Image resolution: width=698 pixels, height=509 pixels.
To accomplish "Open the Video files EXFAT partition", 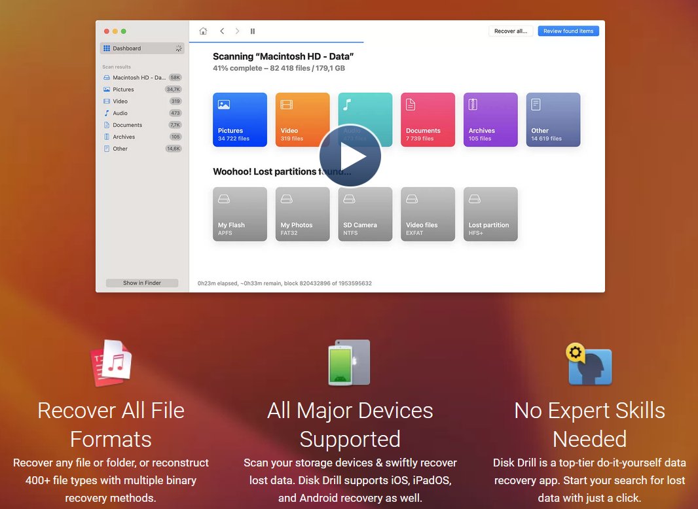I will click(428, 214).
